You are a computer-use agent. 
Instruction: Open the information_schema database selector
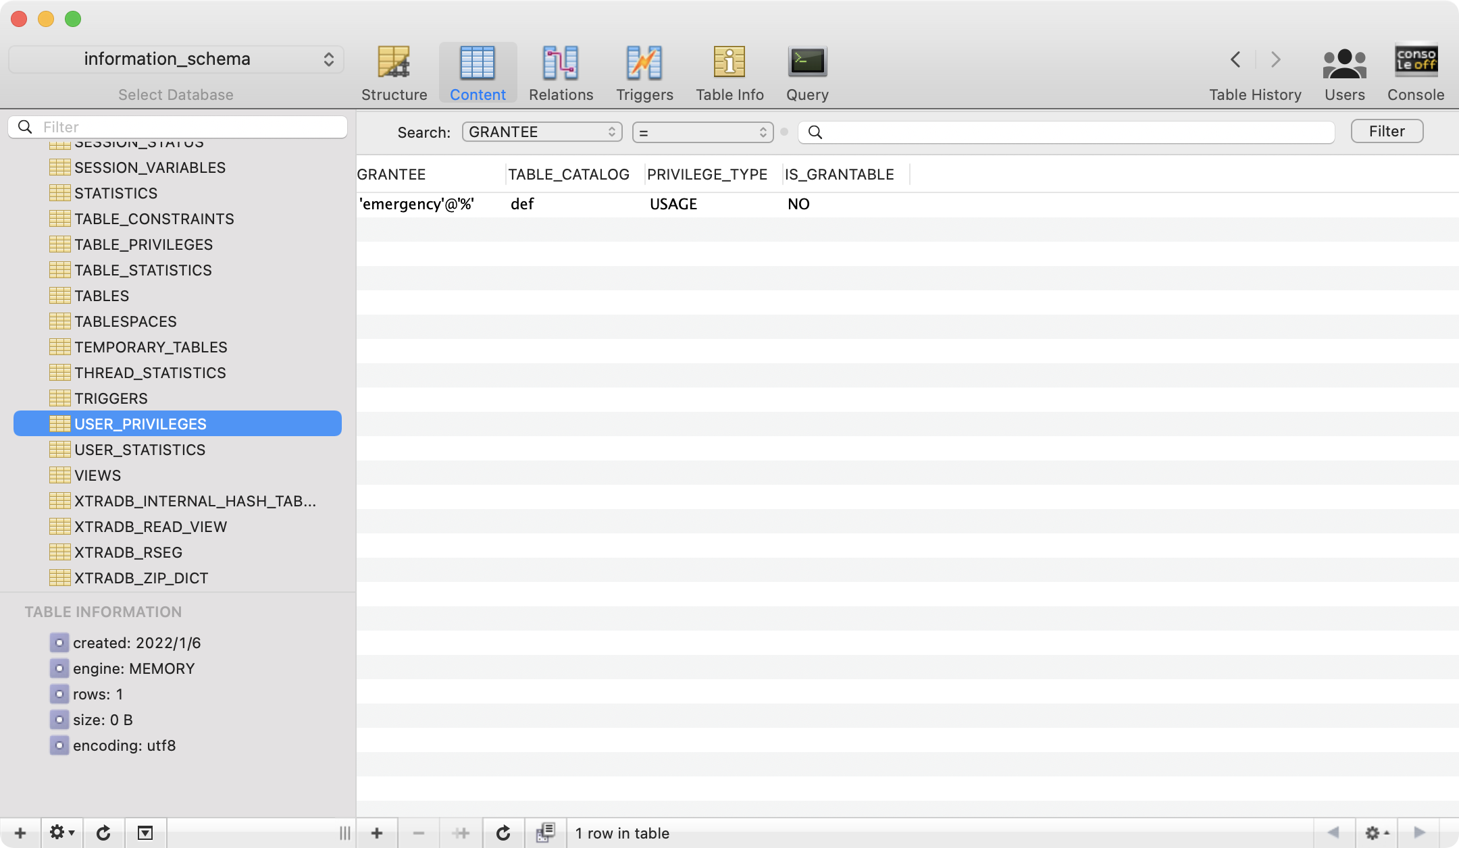pos(176,59)
